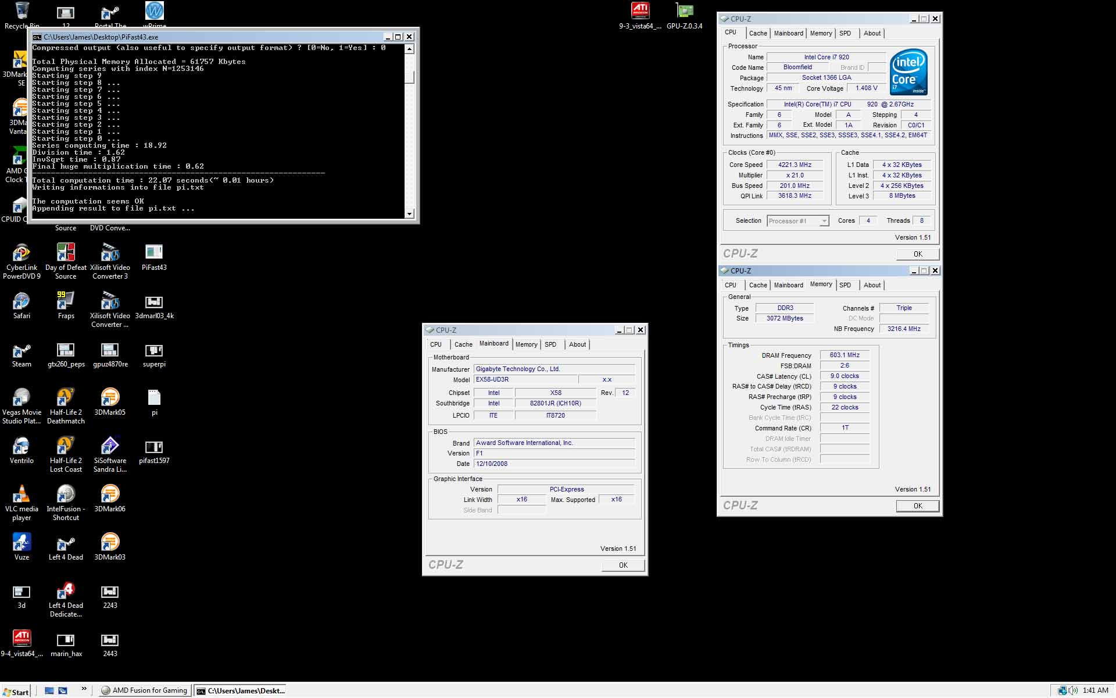Open VLC media player icon

click(x=22, y=494)
